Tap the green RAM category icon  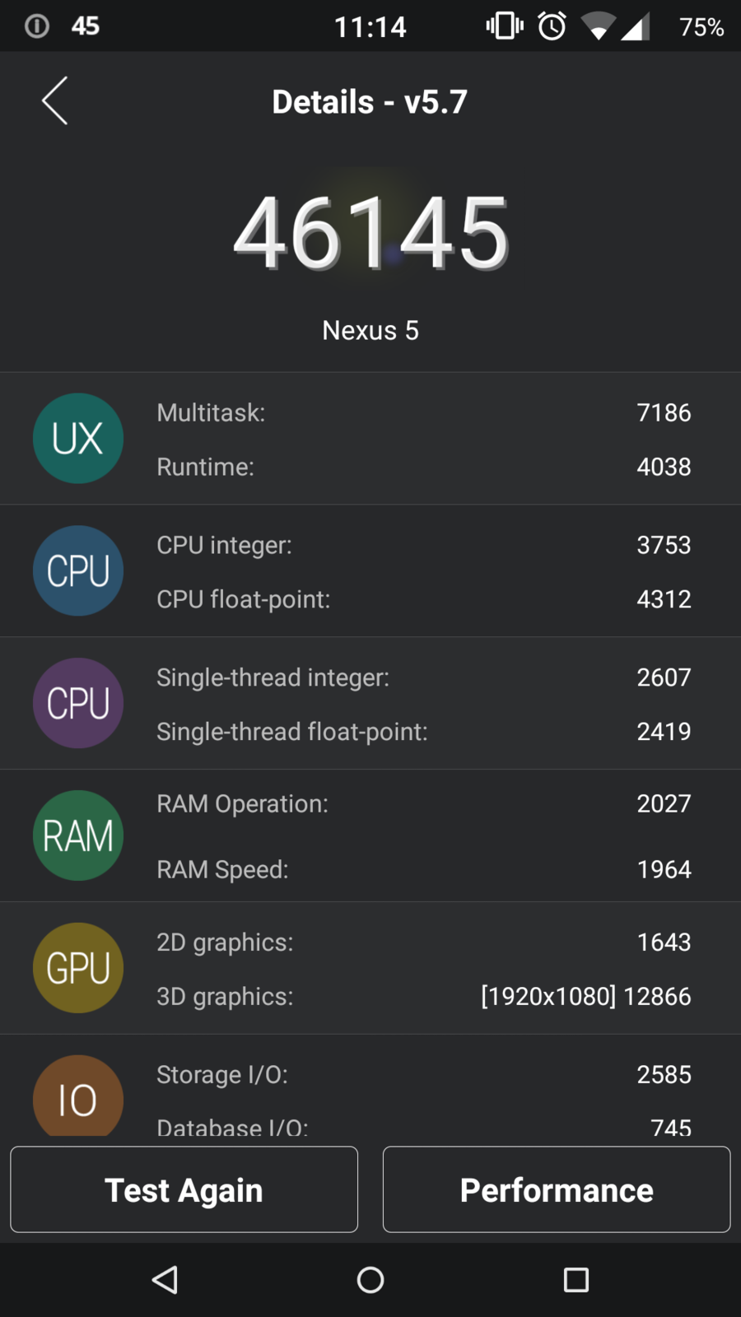tap(78, 835)
